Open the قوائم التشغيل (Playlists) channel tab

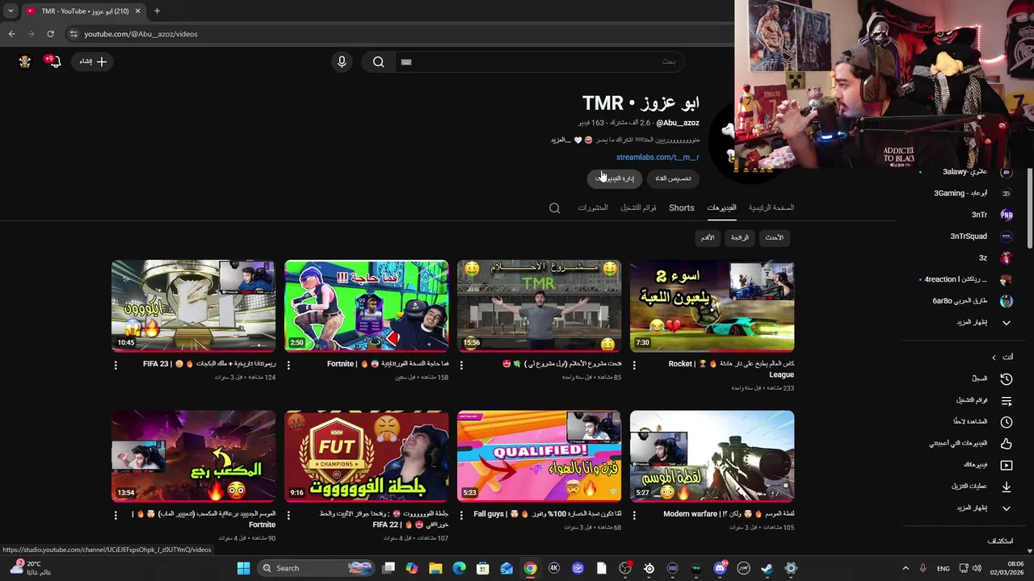tap(638, 208)
